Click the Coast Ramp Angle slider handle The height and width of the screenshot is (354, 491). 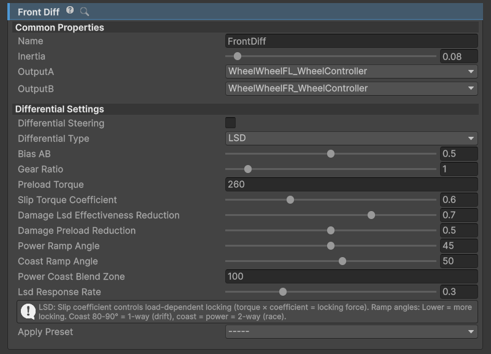coord(342,261)
